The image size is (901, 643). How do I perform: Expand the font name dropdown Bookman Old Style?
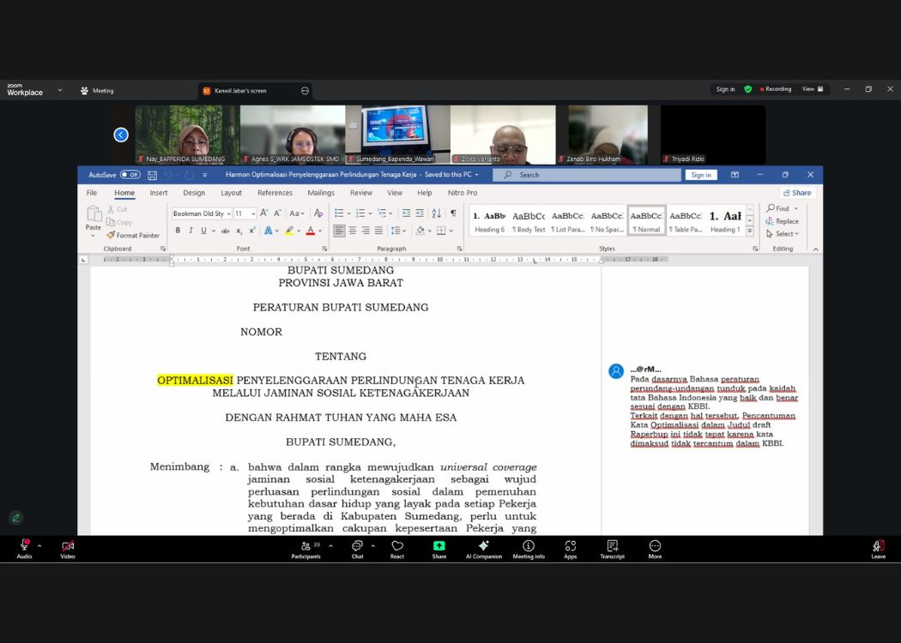(x=229, y=213)
